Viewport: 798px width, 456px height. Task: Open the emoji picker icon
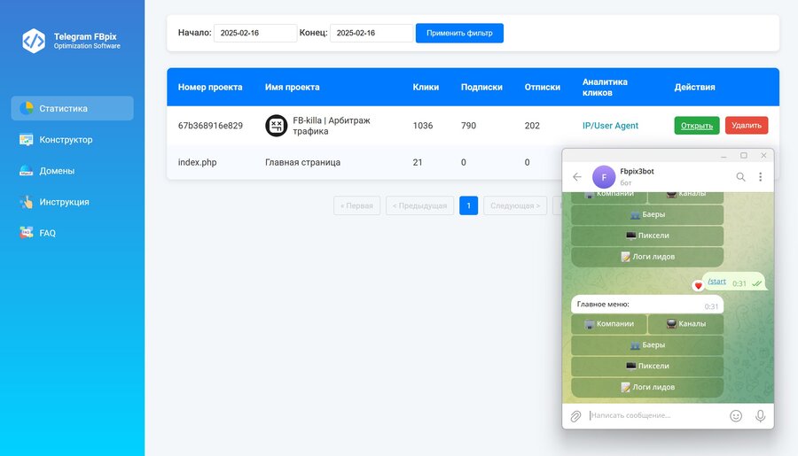(x=736, y=416)
